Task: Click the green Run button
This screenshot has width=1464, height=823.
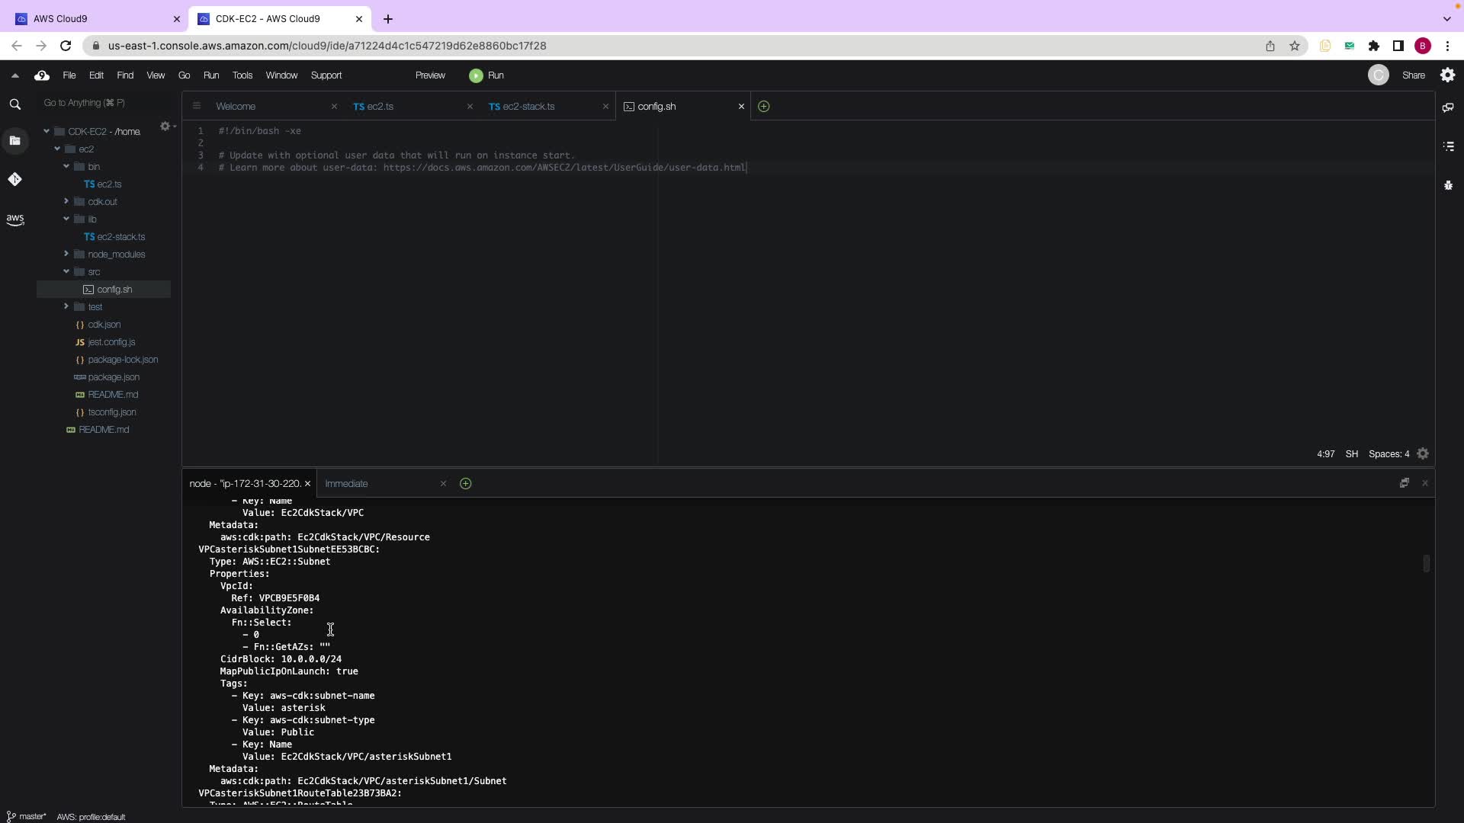Action: [x=486, y=75]
